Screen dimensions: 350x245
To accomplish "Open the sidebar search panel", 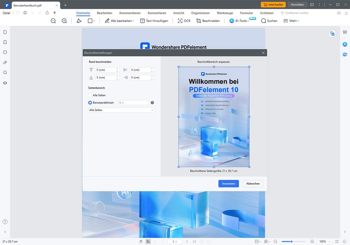I will point(5,73).
